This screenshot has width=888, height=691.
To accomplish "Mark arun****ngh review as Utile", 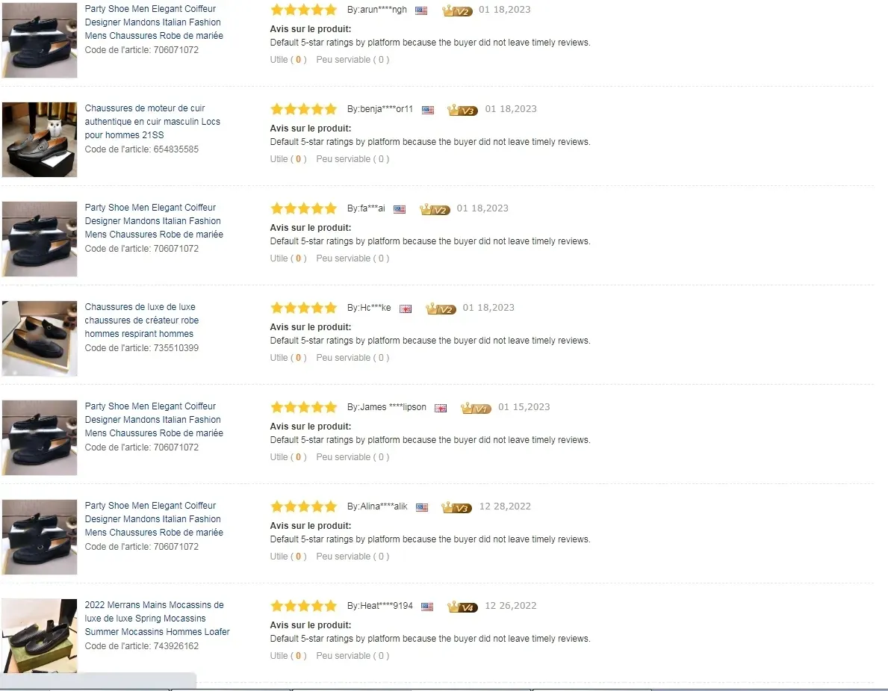I will click(288, 60).
